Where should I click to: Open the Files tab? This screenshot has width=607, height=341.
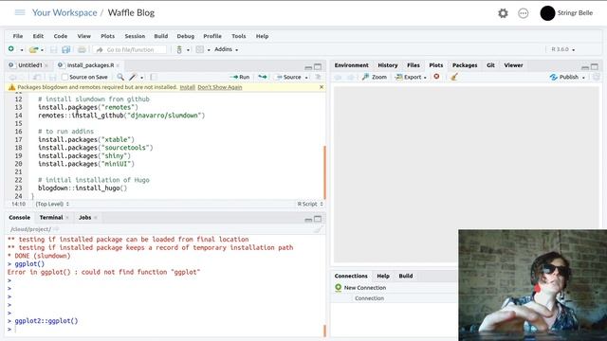pos(414,65)
